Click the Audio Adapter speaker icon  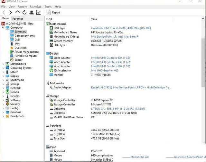pos(51,87)
